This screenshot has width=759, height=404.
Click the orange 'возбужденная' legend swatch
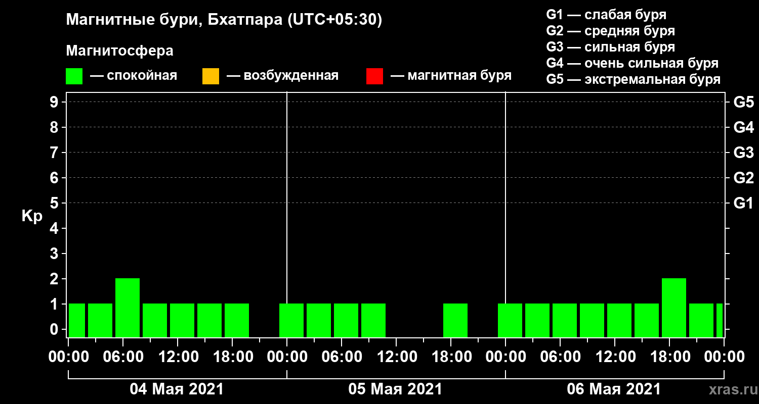pos(210,76)
